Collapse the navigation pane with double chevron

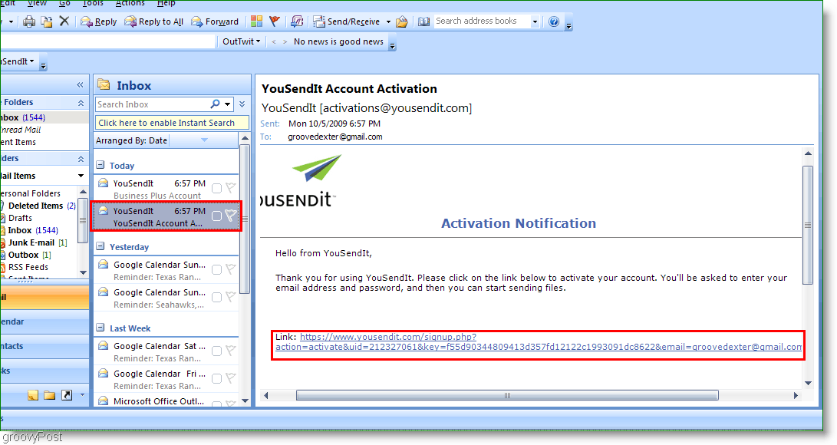pyautogui.click(x=80, y=85)
